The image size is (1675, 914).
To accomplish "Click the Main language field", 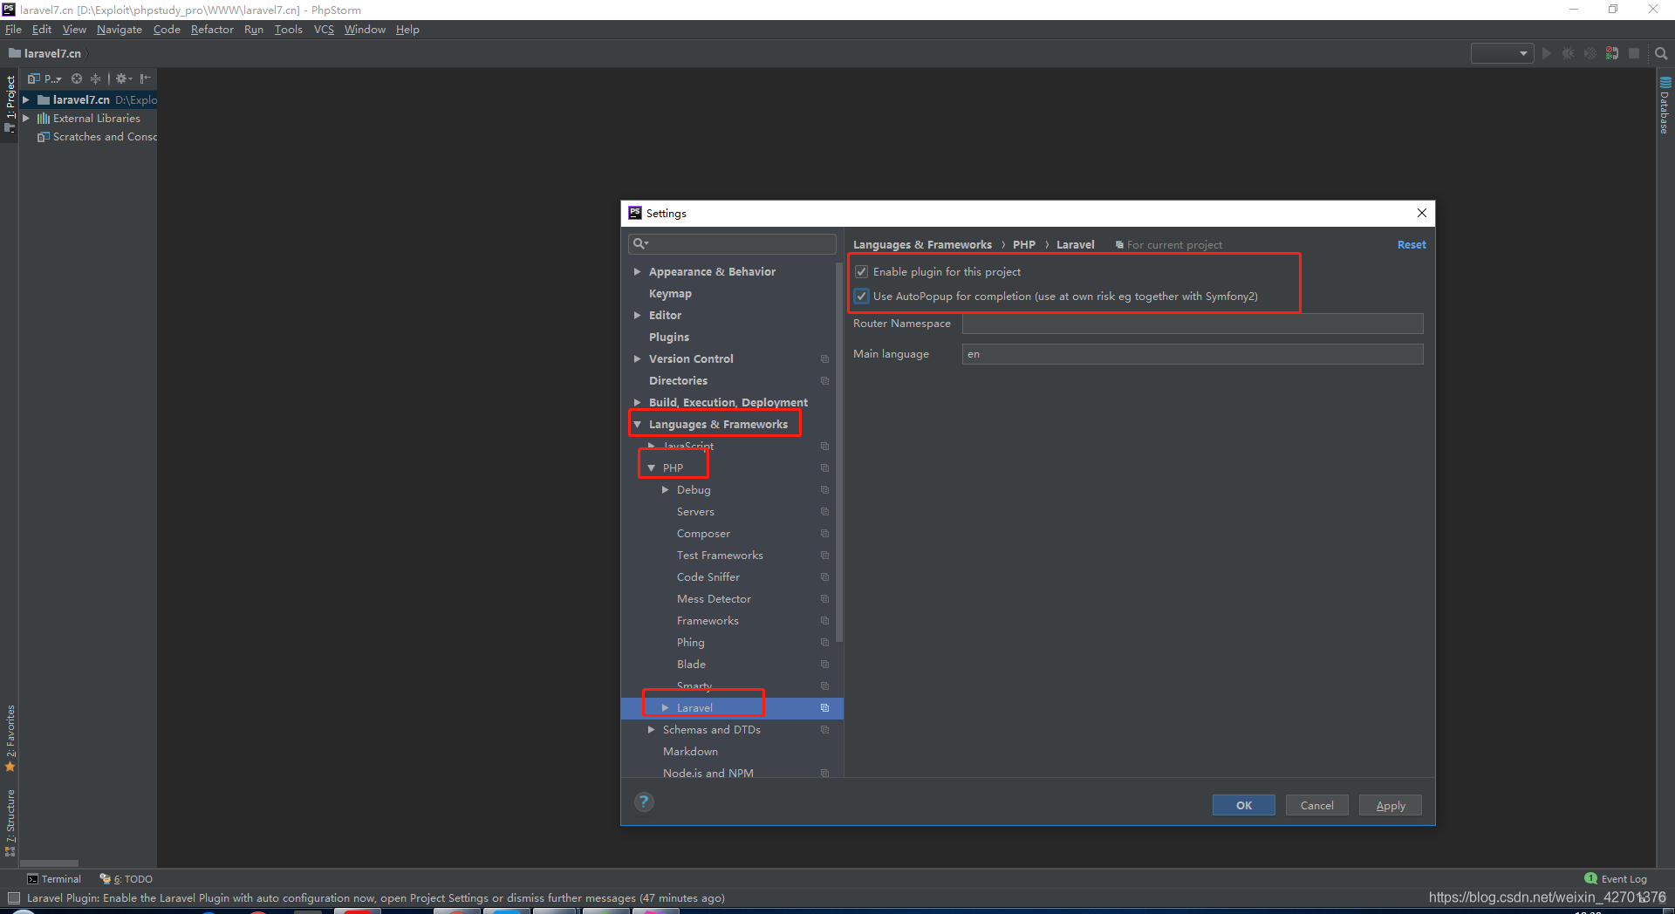I will [1193, 354].
